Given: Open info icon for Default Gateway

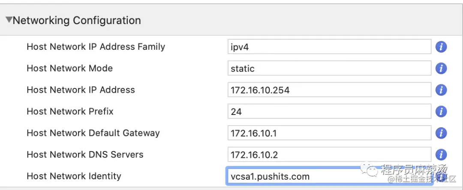Looking at the screenshot, I should coord(441,133).
